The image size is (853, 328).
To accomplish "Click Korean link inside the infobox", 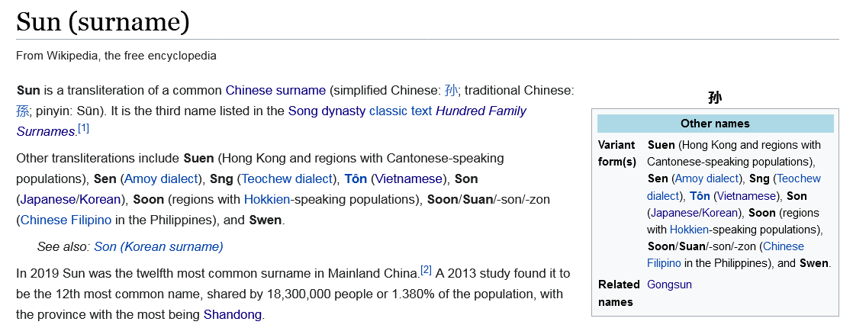I will (x=719, y=213).
